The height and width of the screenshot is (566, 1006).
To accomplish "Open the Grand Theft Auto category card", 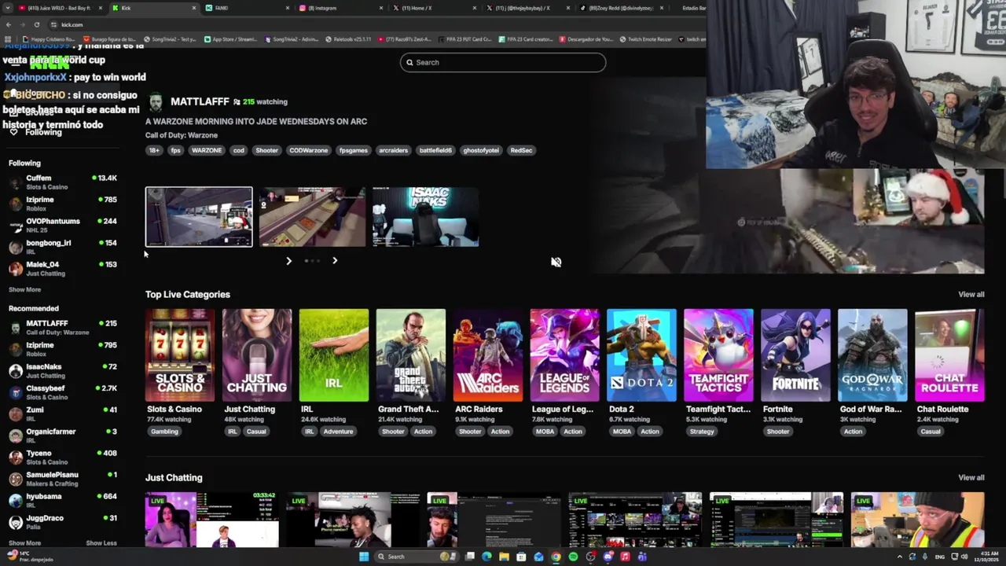I will pyautogui.click(x=411, y=355).
